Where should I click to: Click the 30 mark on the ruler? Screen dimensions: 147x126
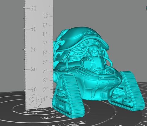34,50
